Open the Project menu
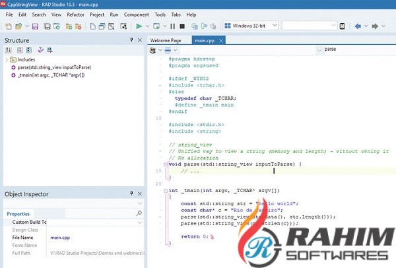The width and height of the screenshot is (396, 268). (97, 15)
